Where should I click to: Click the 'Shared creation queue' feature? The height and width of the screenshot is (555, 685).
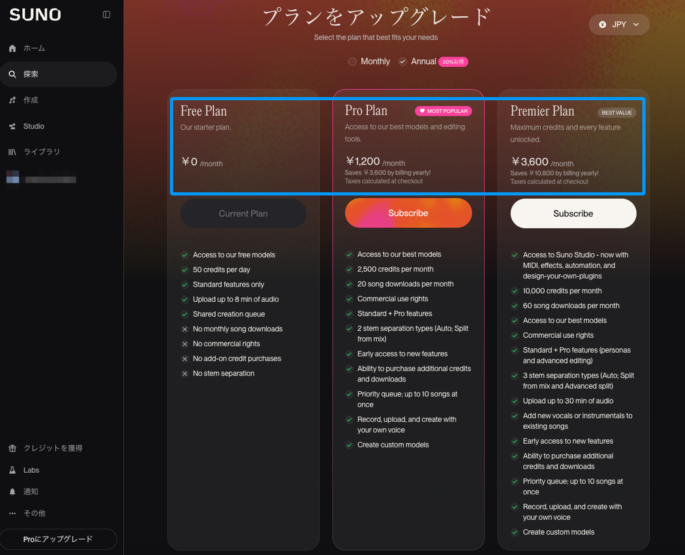(229, 314)
